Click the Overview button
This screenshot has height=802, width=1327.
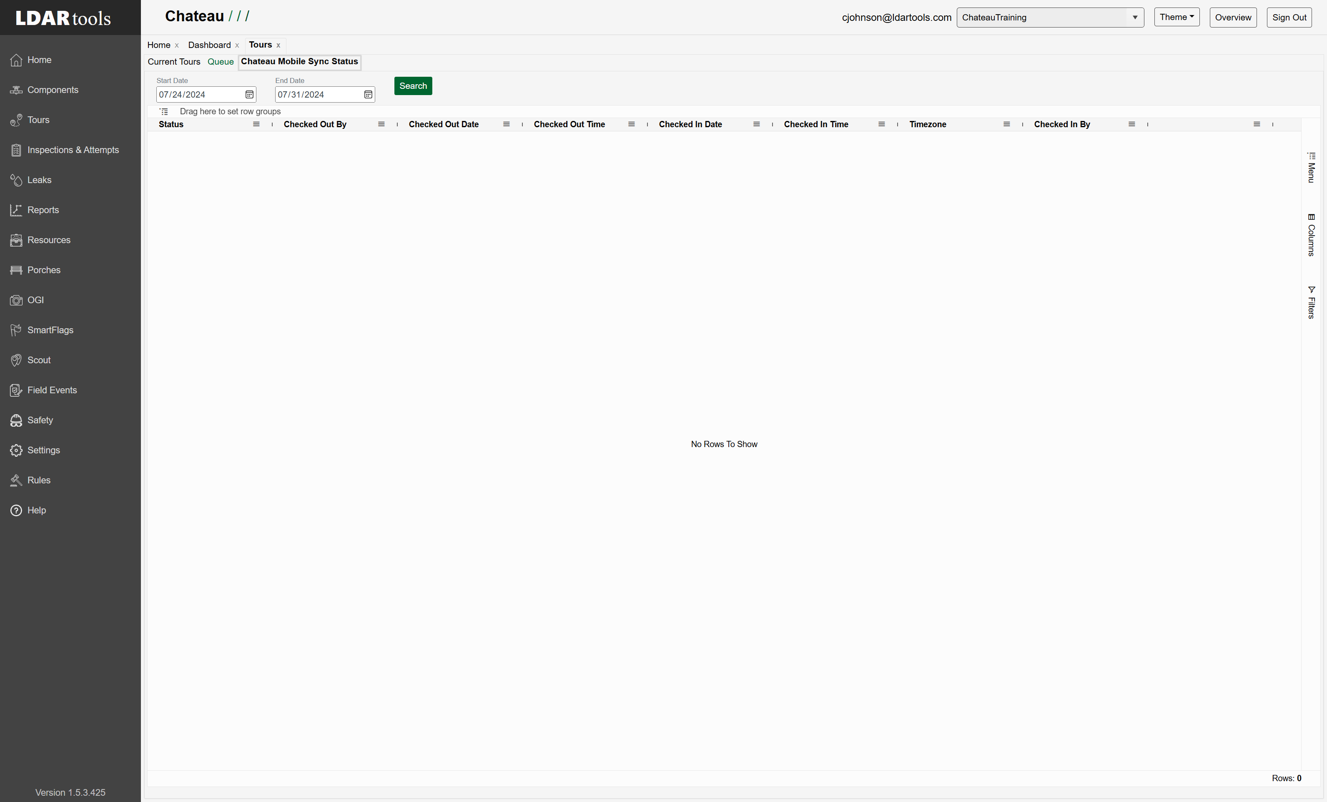[1233, 17]
